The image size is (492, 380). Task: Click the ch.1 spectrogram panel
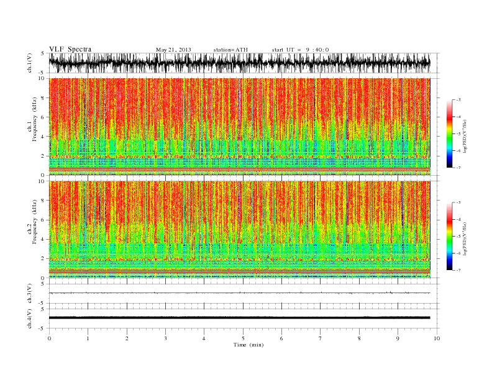pyautogui.click(x=239, y=127)
